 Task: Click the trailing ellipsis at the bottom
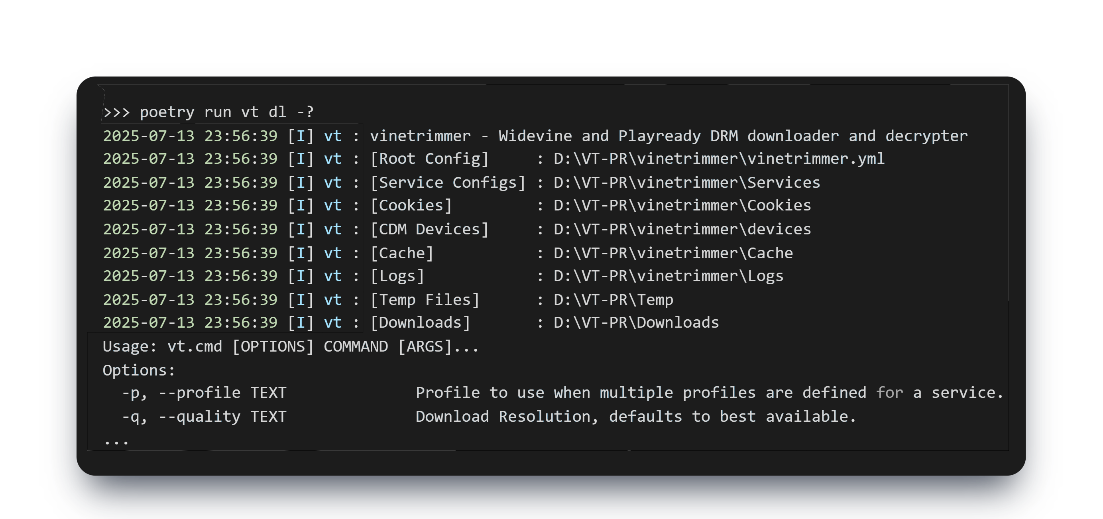point(116,441)
